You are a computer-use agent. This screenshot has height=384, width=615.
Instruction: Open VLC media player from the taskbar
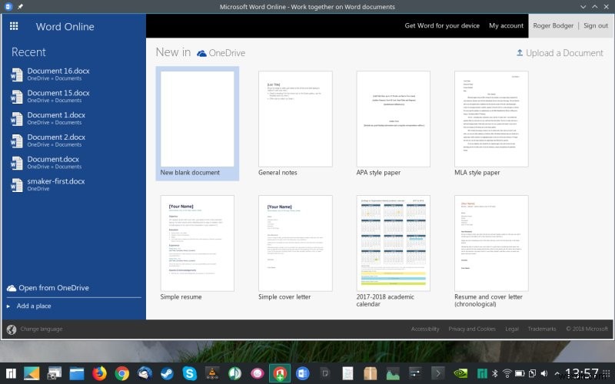point(212,373)
